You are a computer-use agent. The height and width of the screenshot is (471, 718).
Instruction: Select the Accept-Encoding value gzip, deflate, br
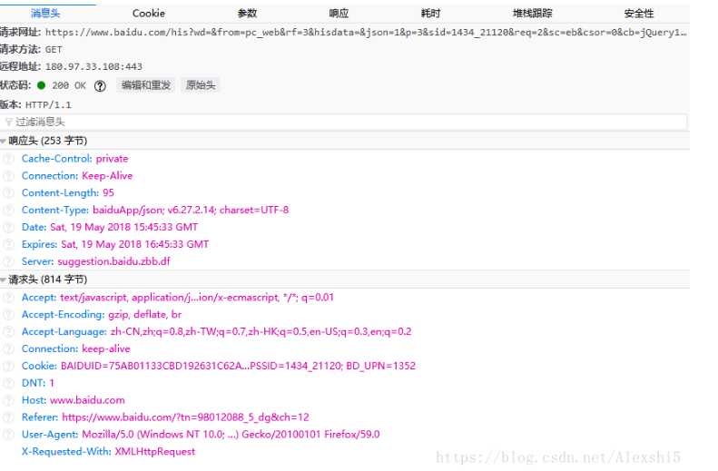point(144,314)
